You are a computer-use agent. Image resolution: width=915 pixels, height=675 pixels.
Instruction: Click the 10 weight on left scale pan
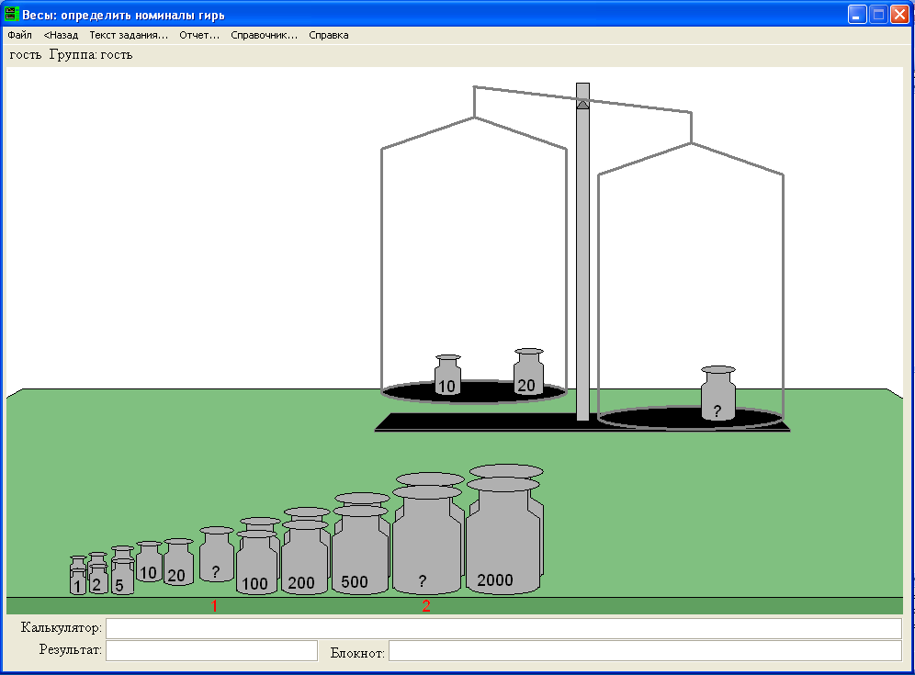(x=447, y=378)
